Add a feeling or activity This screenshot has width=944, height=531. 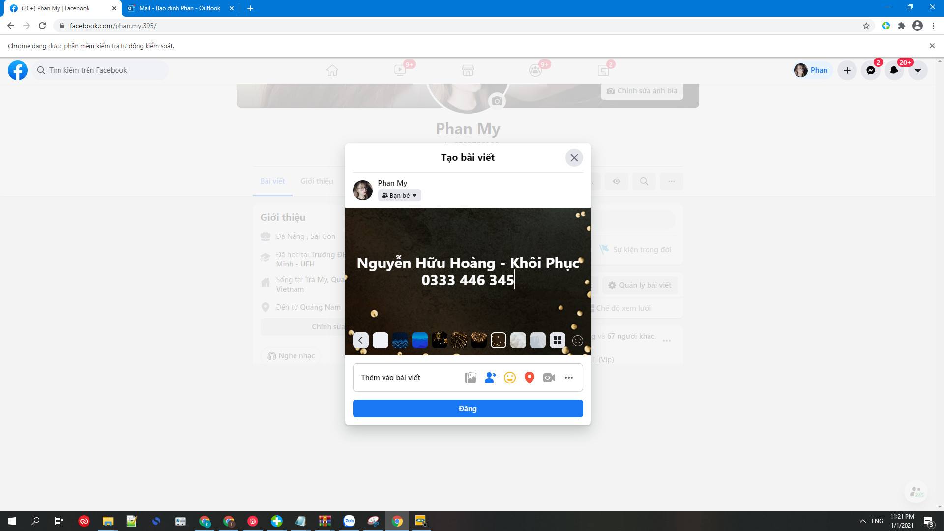tap(510, 378)
